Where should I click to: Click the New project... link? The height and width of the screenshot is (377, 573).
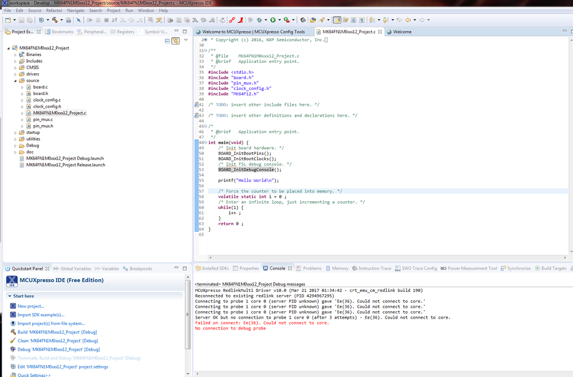pos(30,307)
